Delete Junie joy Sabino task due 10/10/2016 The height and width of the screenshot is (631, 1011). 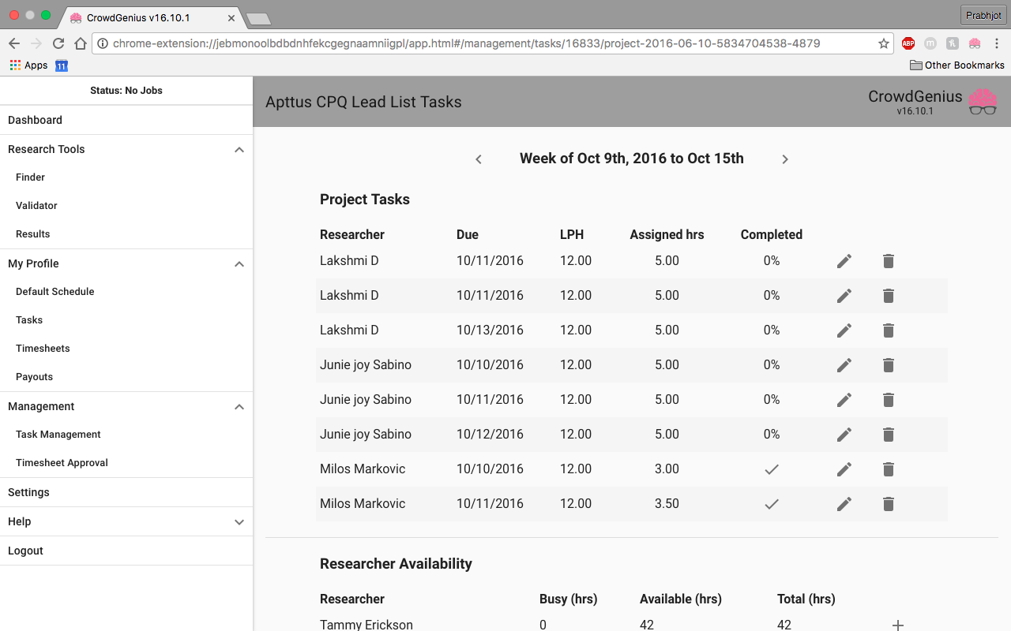point(889,365)
